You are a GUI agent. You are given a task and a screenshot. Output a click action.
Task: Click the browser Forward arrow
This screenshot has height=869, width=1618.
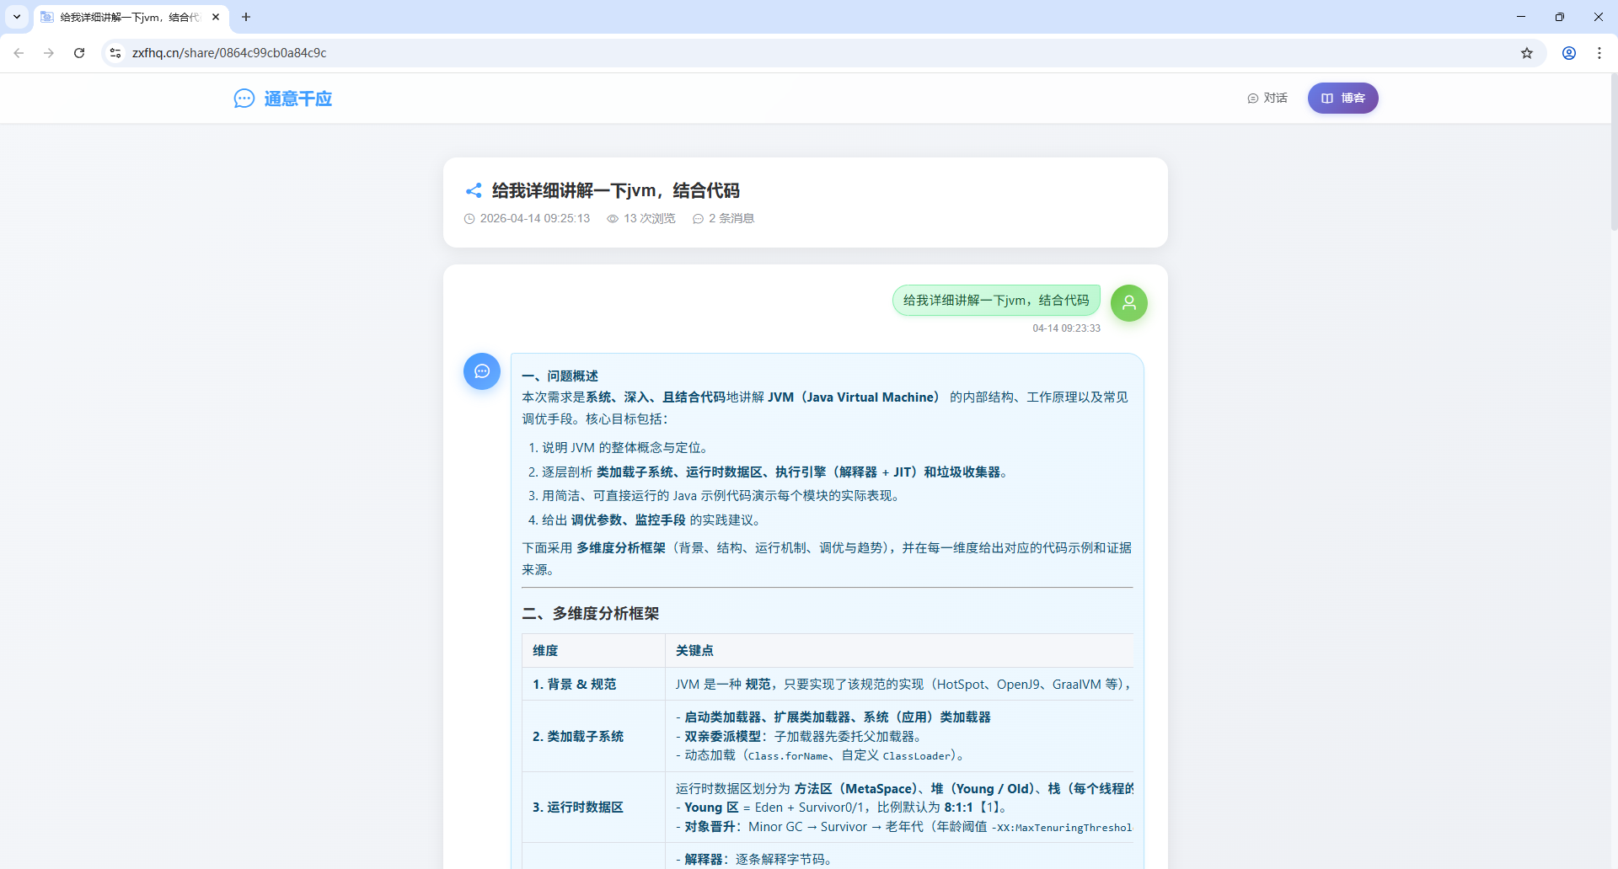coord(49,53)
